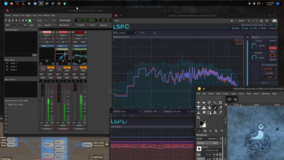The width and height of the screenshot is (284, 160).
Task: Click the metronome icon in Ardour transport
Action: pos(9,20)
